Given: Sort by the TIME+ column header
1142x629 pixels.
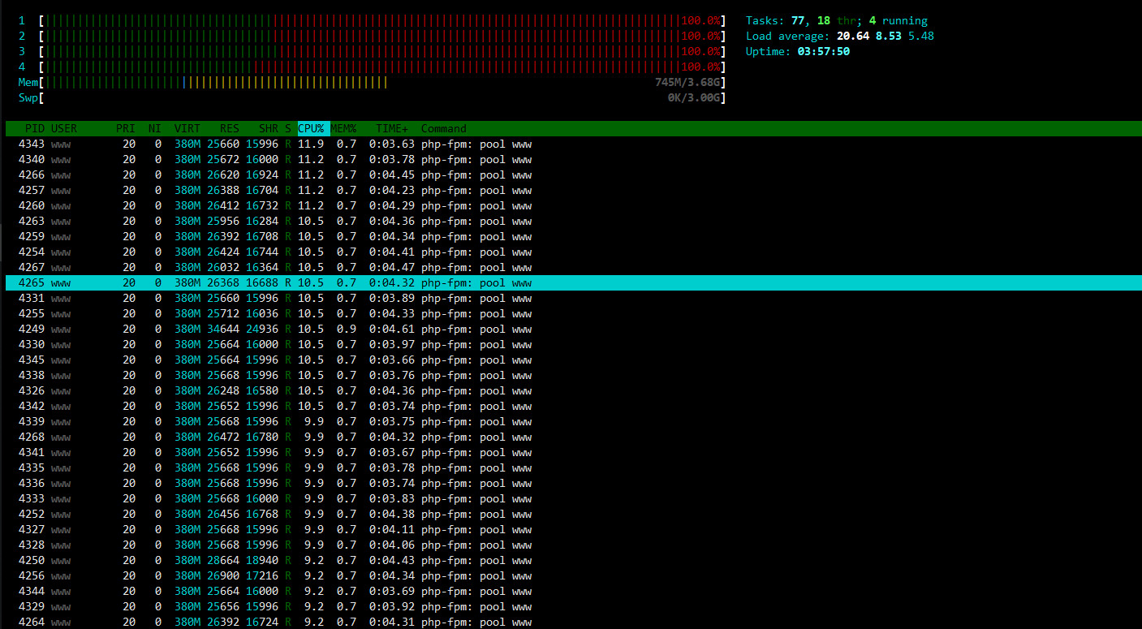Looking at the screenshot, I should (x=392, y=128).
